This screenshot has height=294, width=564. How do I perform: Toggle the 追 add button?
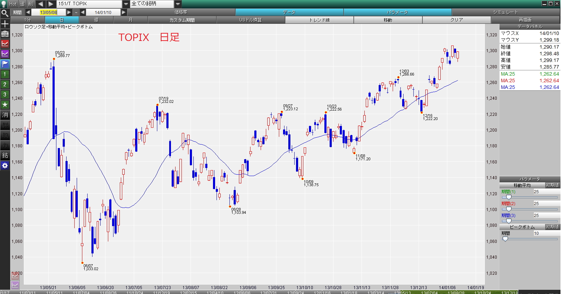[22, 4]
